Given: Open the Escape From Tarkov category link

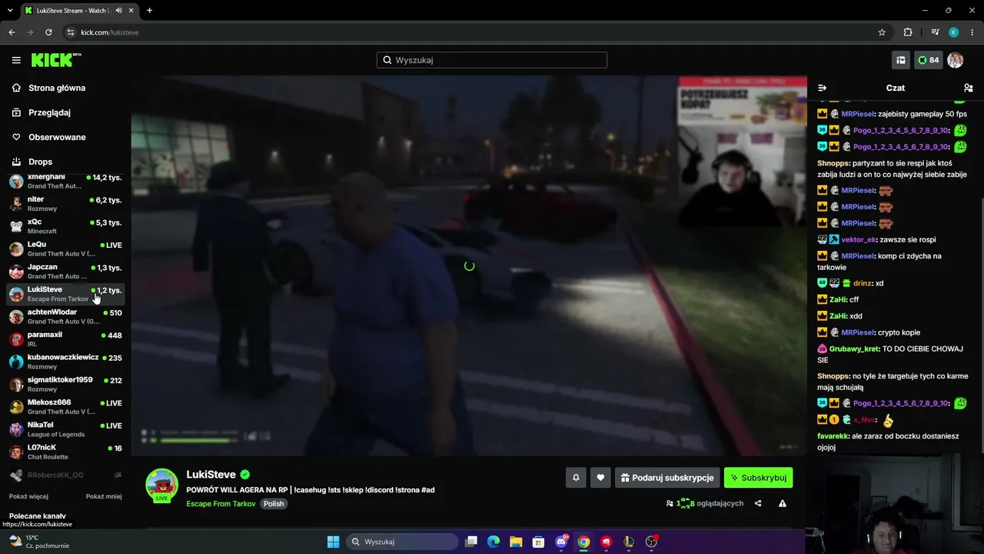Looking at the screenshot, I should coord(221,504).
